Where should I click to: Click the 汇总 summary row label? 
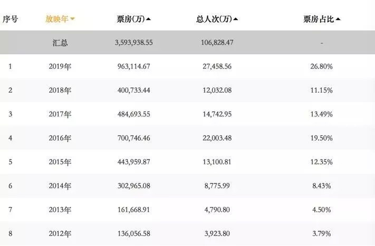coord(60,43)
